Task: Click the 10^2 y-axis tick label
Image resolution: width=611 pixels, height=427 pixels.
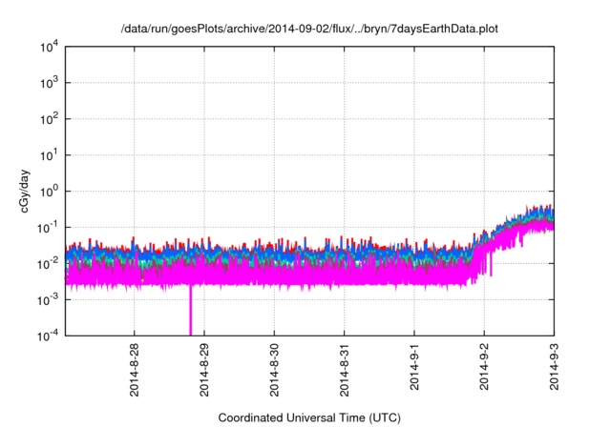Action: point(50,119)
